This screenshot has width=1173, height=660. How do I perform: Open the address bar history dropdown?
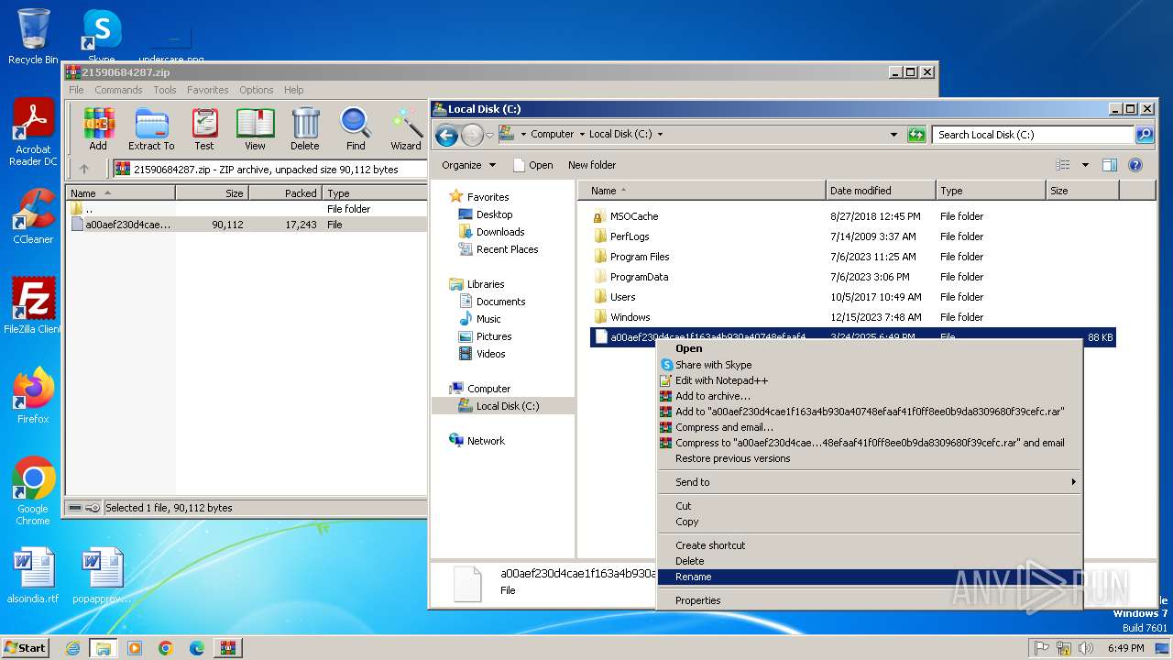click(x=894, y=135)
